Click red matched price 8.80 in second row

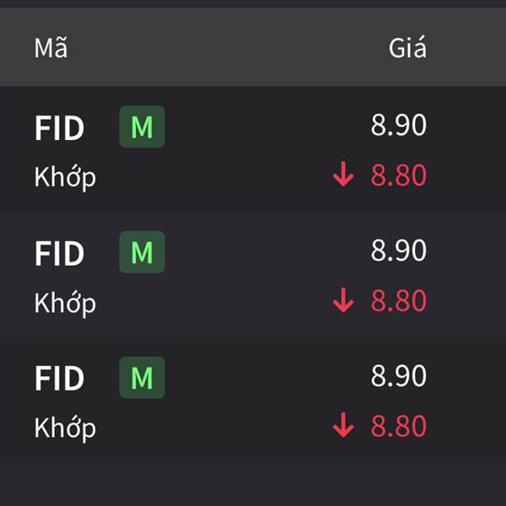click(399, 301)
